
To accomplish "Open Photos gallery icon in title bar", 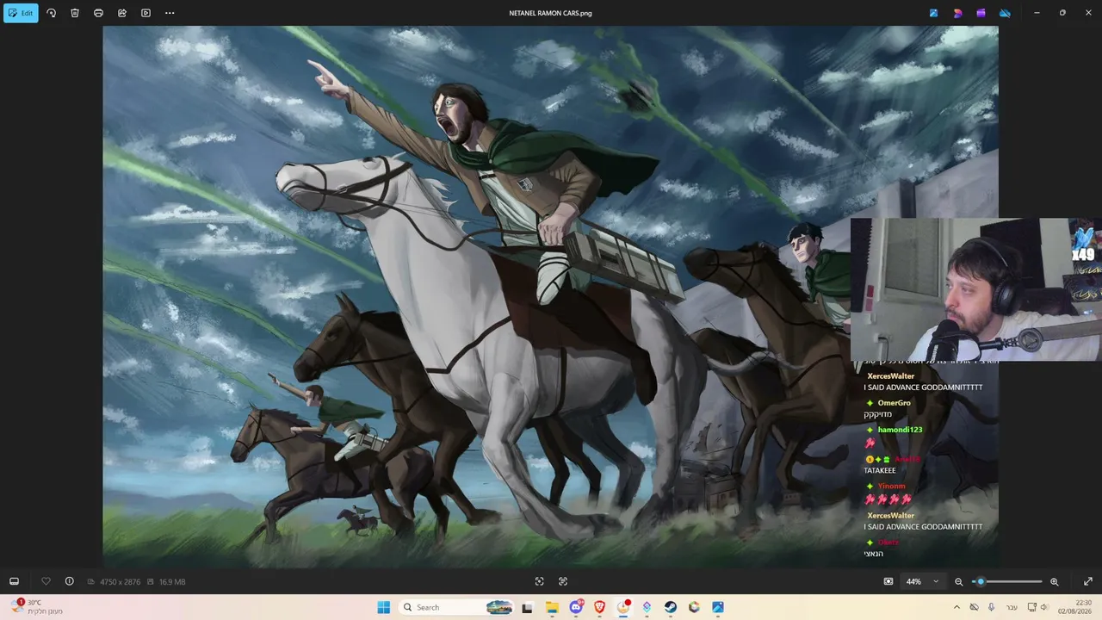I will (934, 13).
